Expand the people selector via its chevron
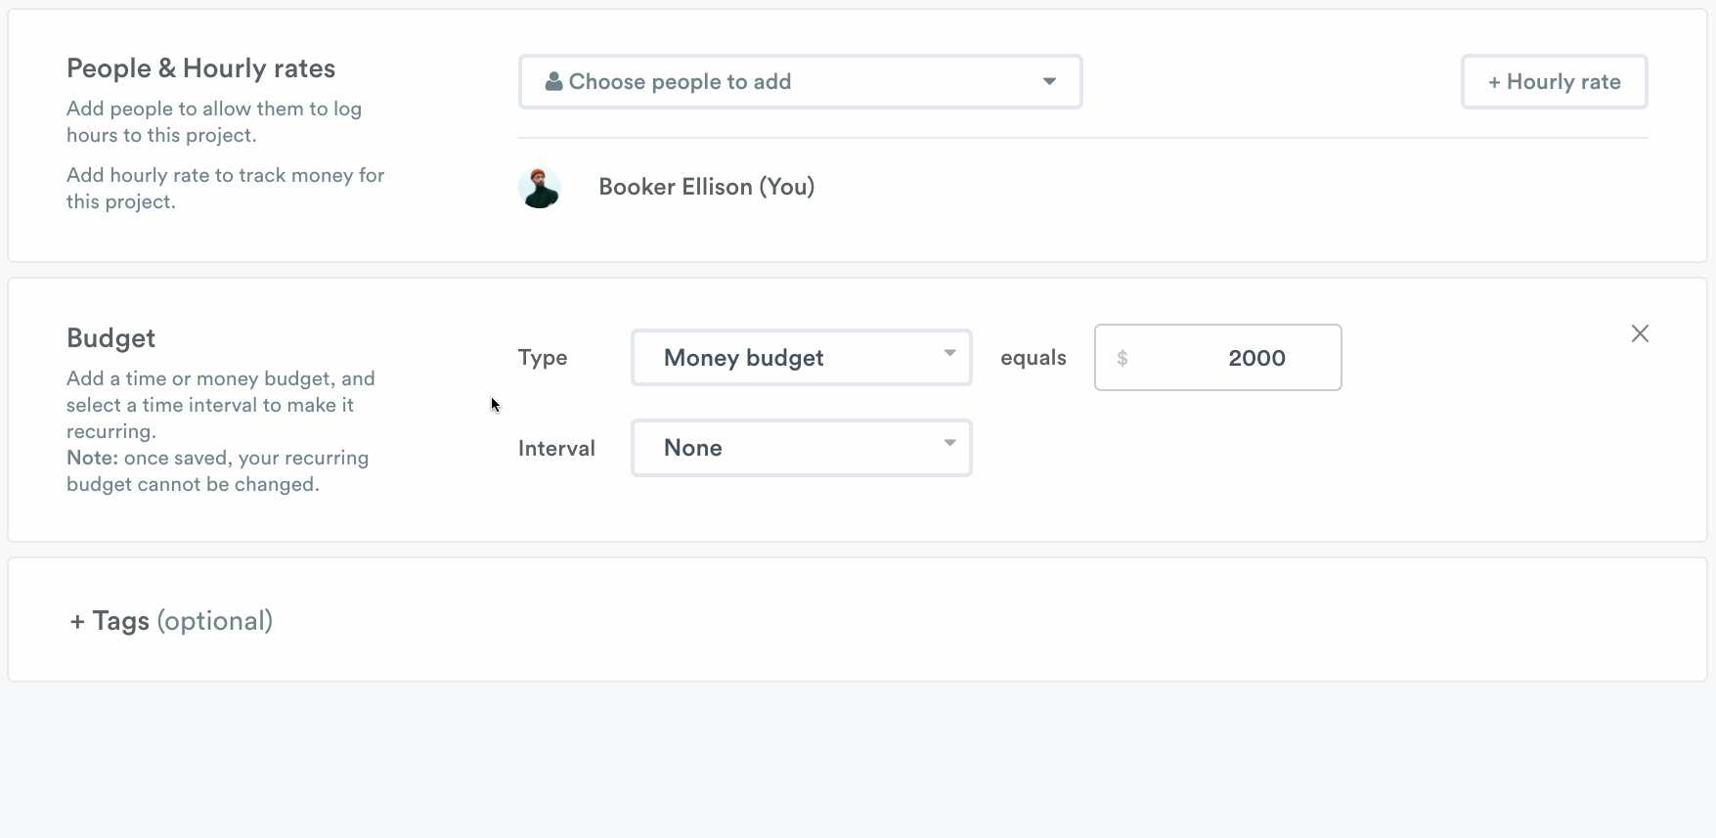1716x838 pixels. (x=1048, y=82)
